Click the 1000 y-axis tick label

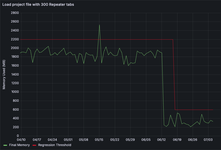pyautogui.click(x=15, y=92)
